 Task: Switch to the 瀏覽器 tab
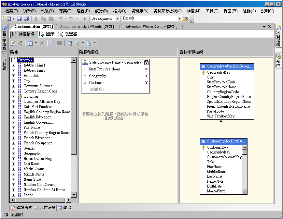click(68, 34)
